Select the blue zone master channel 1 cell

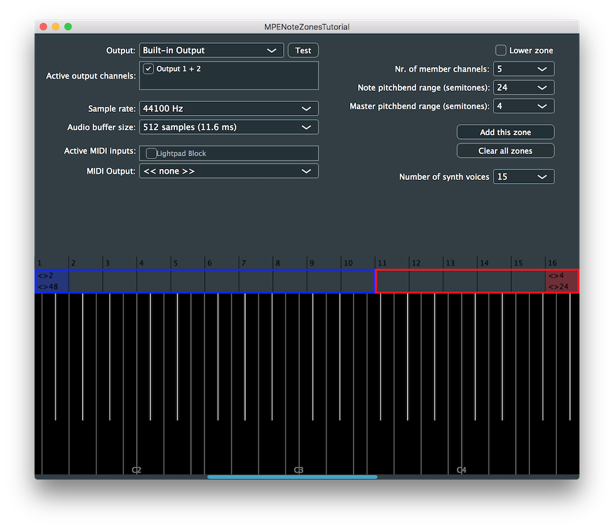tap(52, 281)
